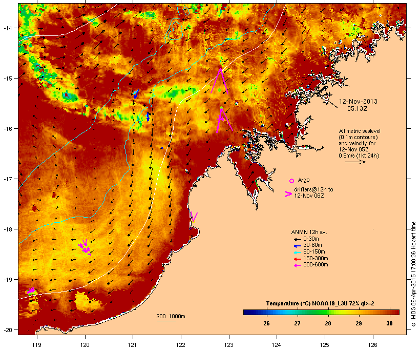
Task: Click the longitude label 119
Action: [37, 345]
